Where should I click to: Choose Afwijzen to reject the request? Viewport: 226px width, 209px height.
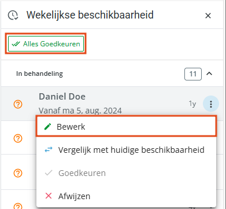coord(74,196)
